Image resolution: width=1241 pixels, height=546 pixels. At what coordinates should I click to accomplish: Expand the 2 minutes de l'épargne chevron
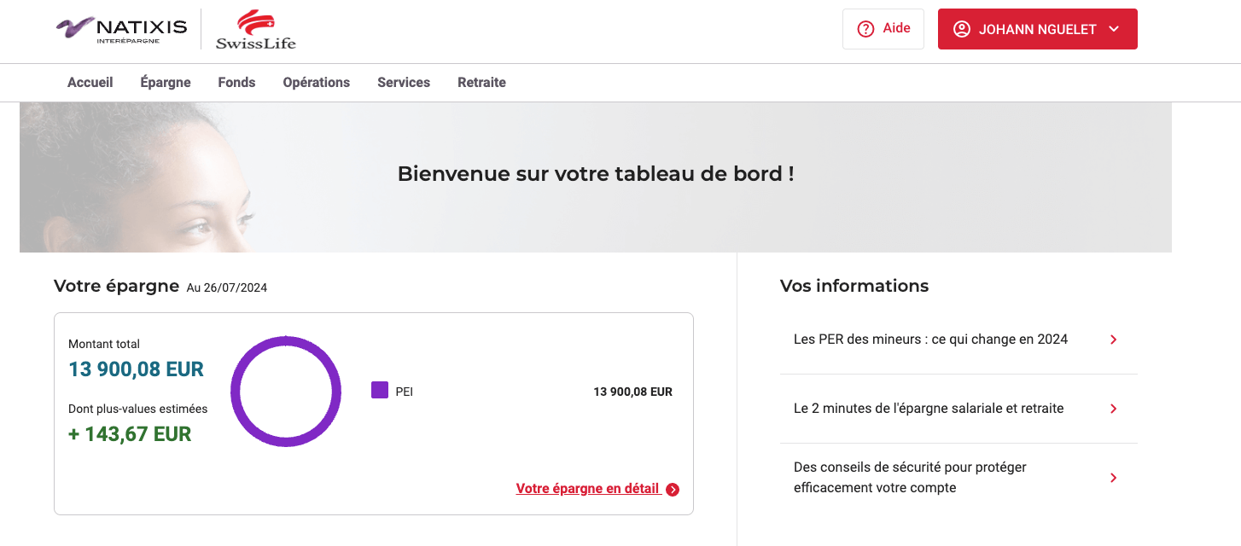tap(1113, 409)
